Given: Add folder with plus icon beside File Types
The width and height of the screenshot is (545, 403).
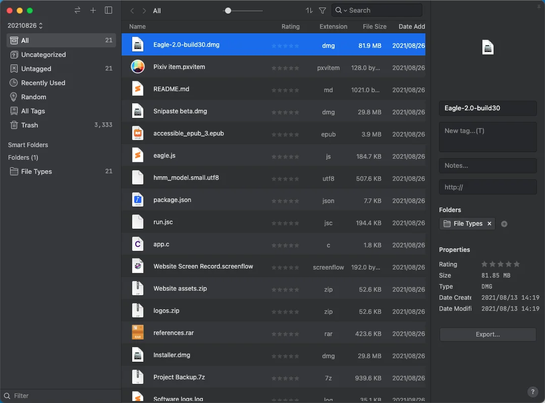Looking at the screenshot, I should (x=504, y=224).
